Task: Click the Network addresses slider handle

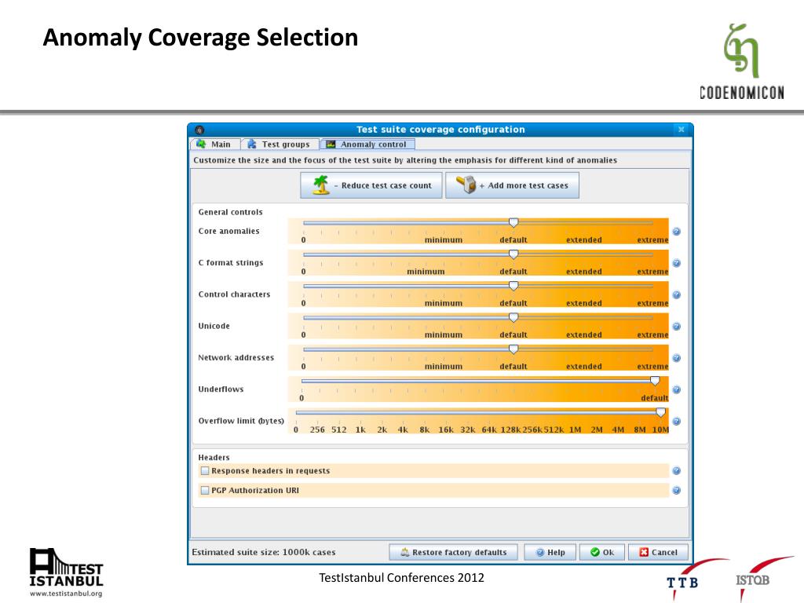Action: [513, 349]
